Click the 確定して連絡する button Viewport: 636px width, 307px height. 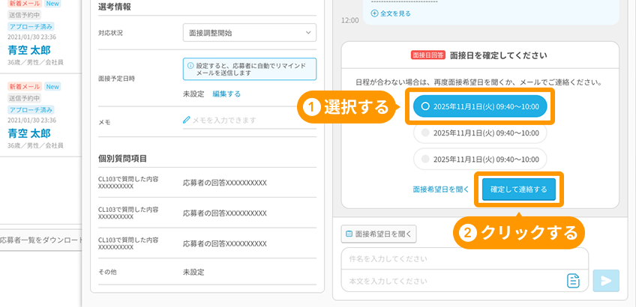[519, 189]
